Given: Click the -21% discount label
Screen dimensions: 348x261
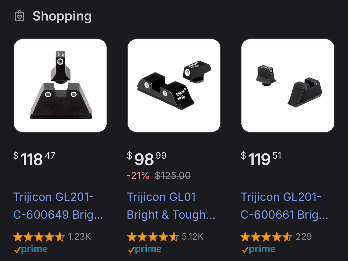Looking at the screenshot, I should 138,176.
